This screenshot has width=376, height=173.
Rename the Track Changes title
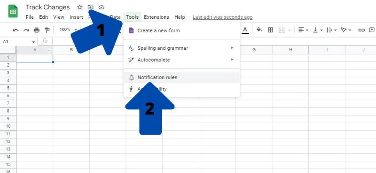tap(48, 7)
